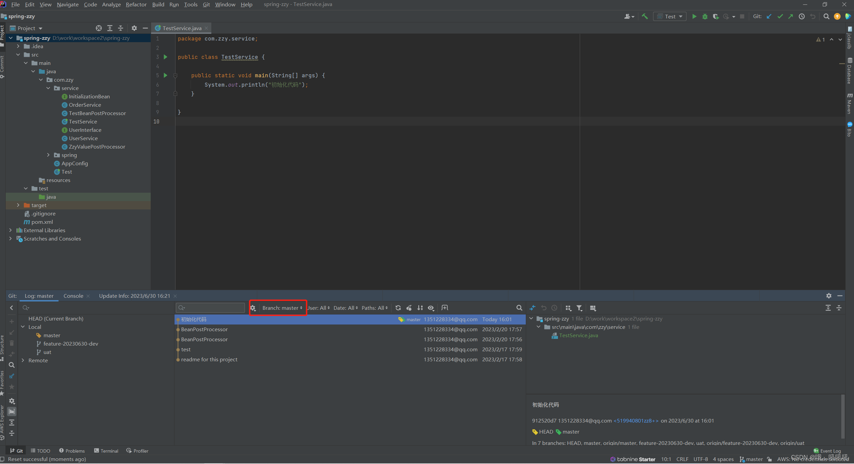Select the BeanPostProcessor commit from 17:57
This screenshot has width=854, height=464.
(350, 329)
